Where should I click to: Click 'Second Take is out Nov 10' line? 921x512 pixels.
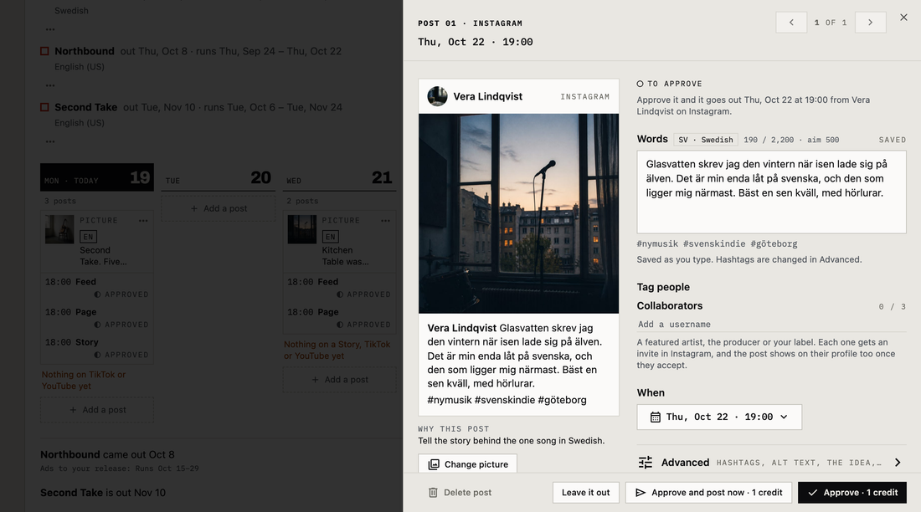tap(103, 493)
